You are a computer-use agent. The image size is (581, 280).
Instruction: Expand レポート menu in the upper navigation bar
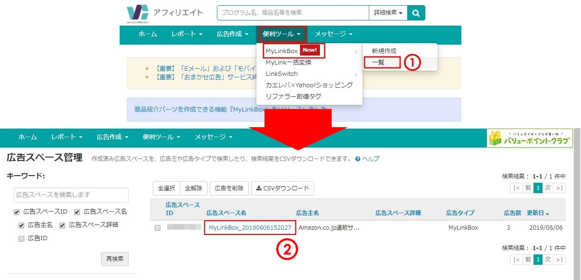click(187, 34)
